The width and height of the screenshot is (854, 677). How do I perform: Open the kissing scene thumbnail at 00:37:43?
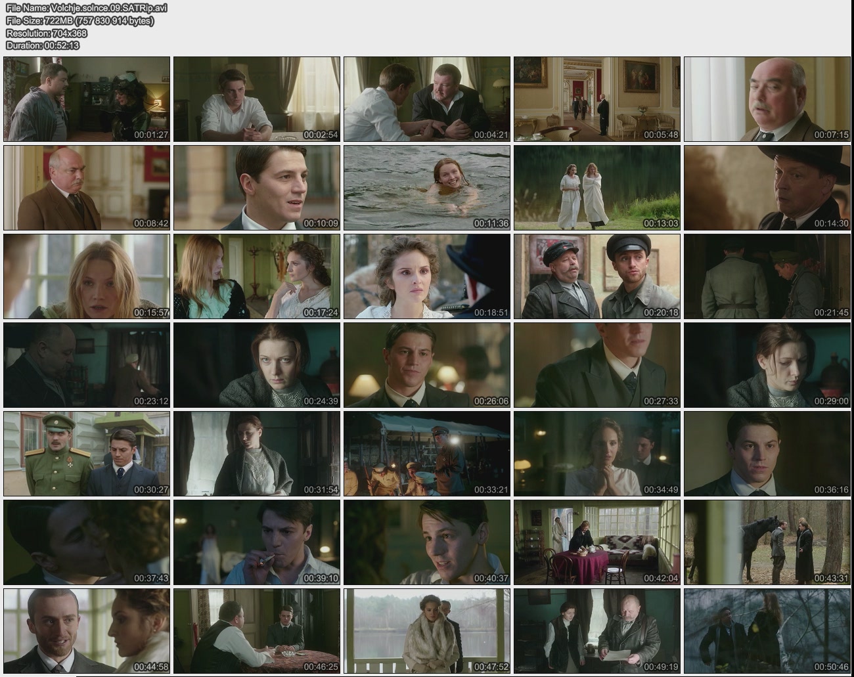[87, 542]
